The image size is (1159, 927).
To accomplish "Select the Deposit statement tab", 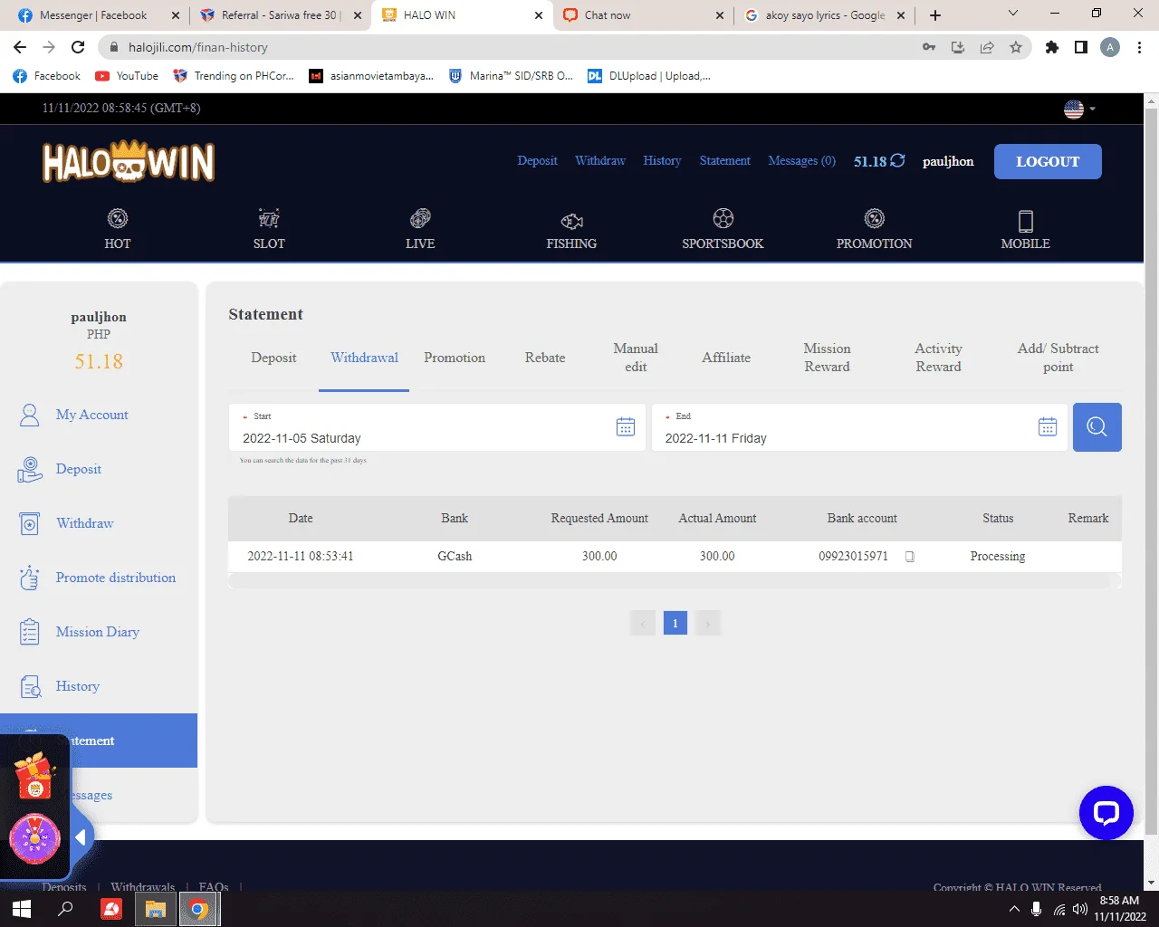I will pos(273,358).
